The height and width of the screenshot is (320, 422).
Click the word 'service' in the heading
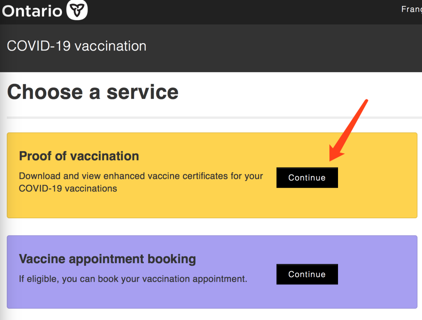[143, 92]
